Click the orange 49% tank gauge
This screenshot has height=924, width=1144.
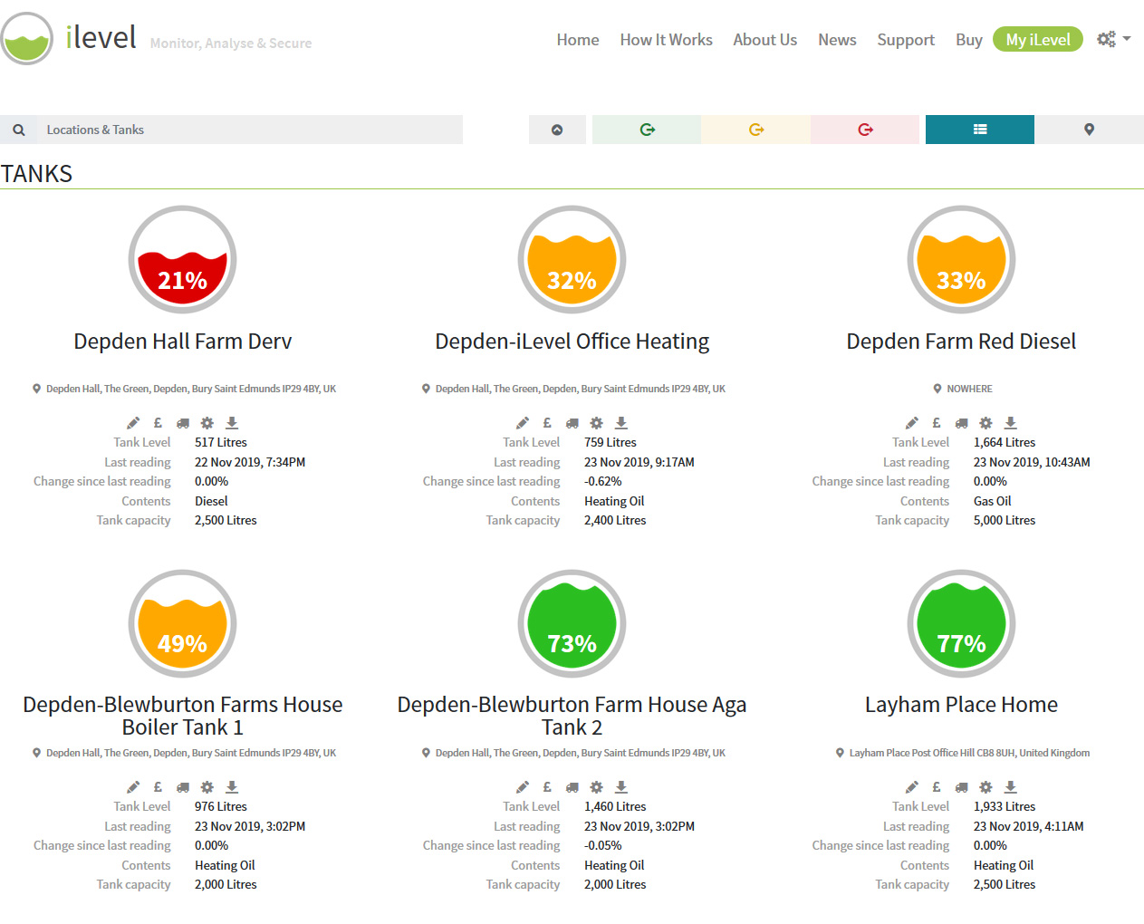pyautogui.click(x=183, y=624)
